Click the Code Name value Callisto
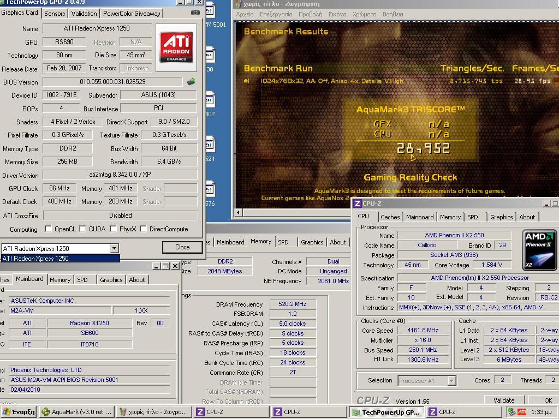 (427, 245)
